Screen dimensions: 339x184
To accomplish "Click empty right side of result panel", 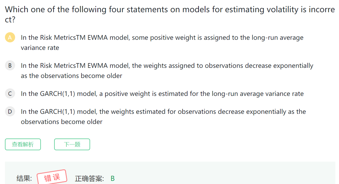I will [x=234, y=174].
